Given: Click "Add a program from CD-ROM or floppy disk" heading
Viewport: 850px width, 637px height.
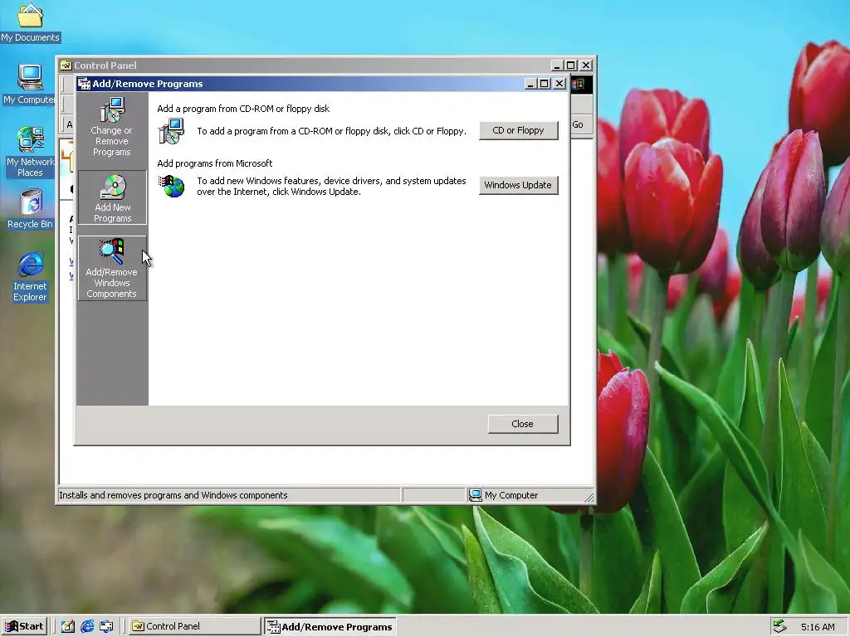Looking at the screenshot, I should (x=243, y=109).
